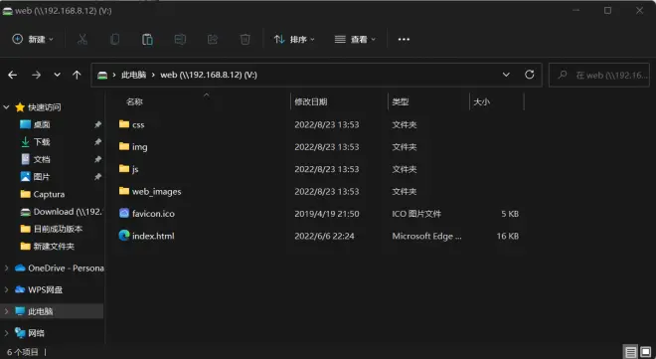Go back with the left arrow
Screen dimensions: 656x359
pyautogui.click(x=13, y=75)
